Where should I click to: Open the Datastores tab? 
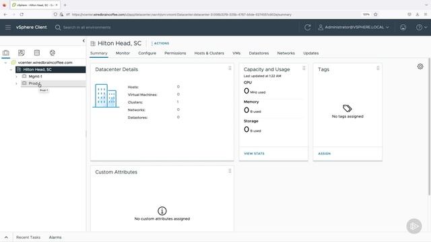tap(259, 53)
